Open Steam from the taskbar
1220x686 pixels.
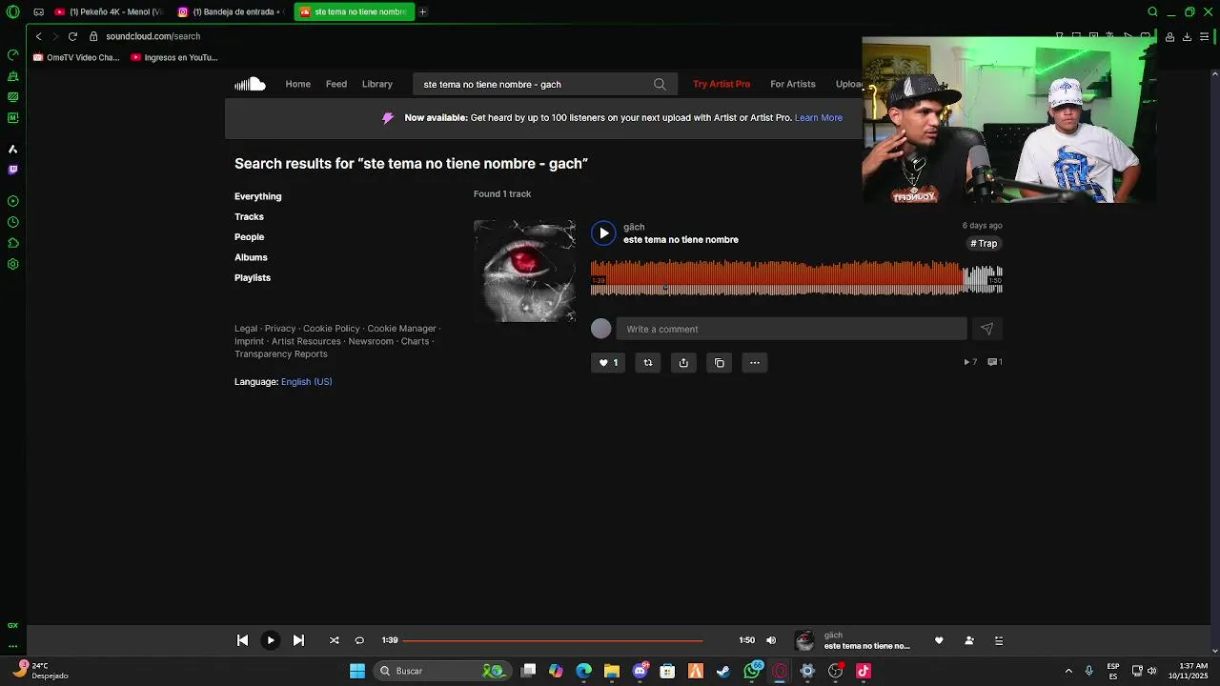click(723, 671)
